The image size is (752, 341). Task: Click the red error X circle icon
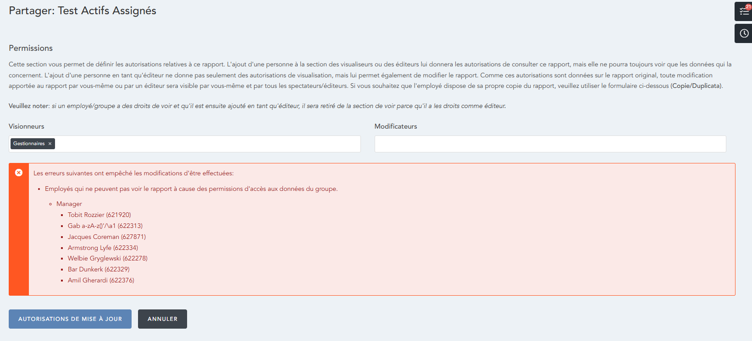point(19,173)
